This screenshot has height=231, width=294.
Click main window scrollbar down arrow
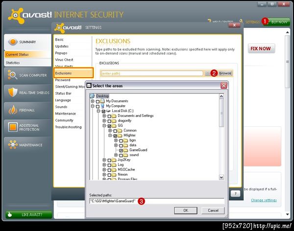coord(288,214)
